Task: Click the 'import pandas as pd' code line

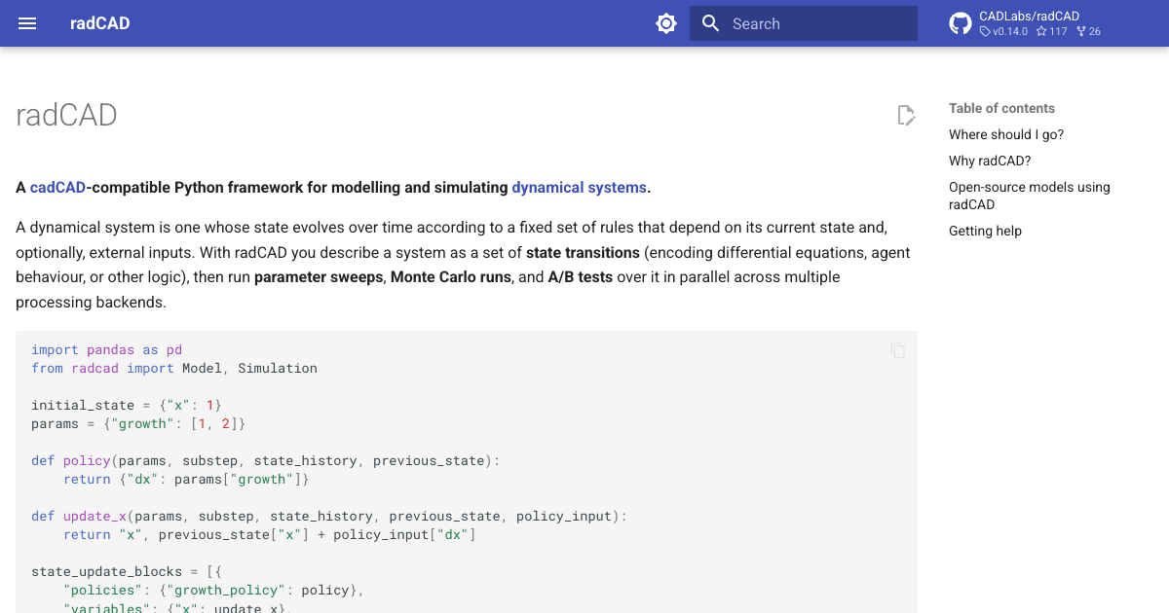Action: pos(106,349)
